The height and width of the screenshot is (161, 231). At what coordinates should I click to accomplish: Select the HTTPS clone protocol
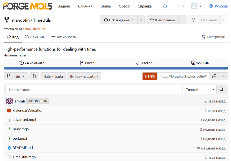pos(150,77)
